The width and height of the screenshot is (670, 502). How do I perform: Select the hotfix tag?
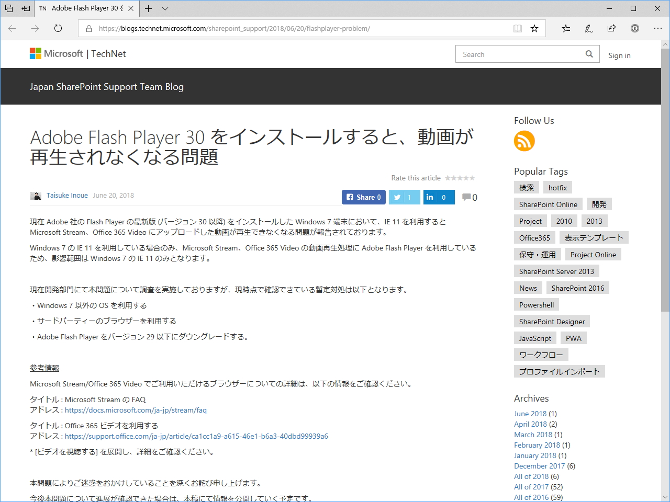pos(557,187)
